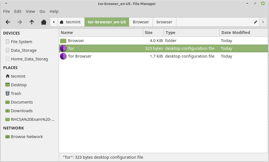Open Home_Data_Storag device in the sidebar
Viewport: 269px width, 162px height.
29,59
